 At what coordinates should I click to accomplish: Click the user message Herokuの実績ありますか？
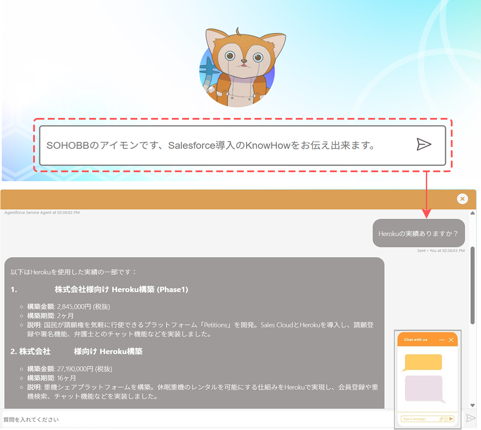[x=419, y=233]
